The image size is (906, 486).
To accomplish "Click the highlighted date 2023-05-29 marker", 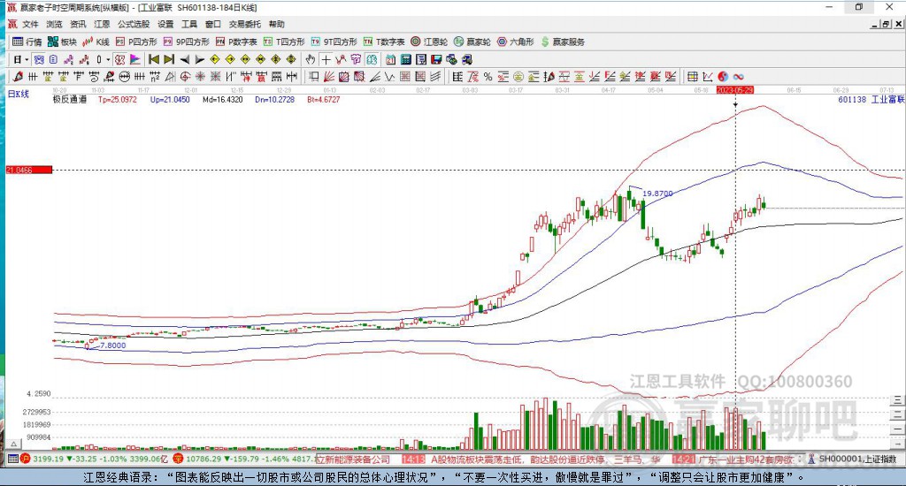I will (x=735, y=90).
